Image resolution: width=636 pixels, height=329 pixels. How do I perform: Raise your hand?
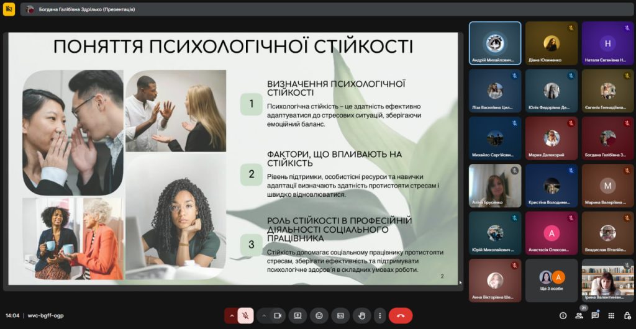tap(362, 315)
